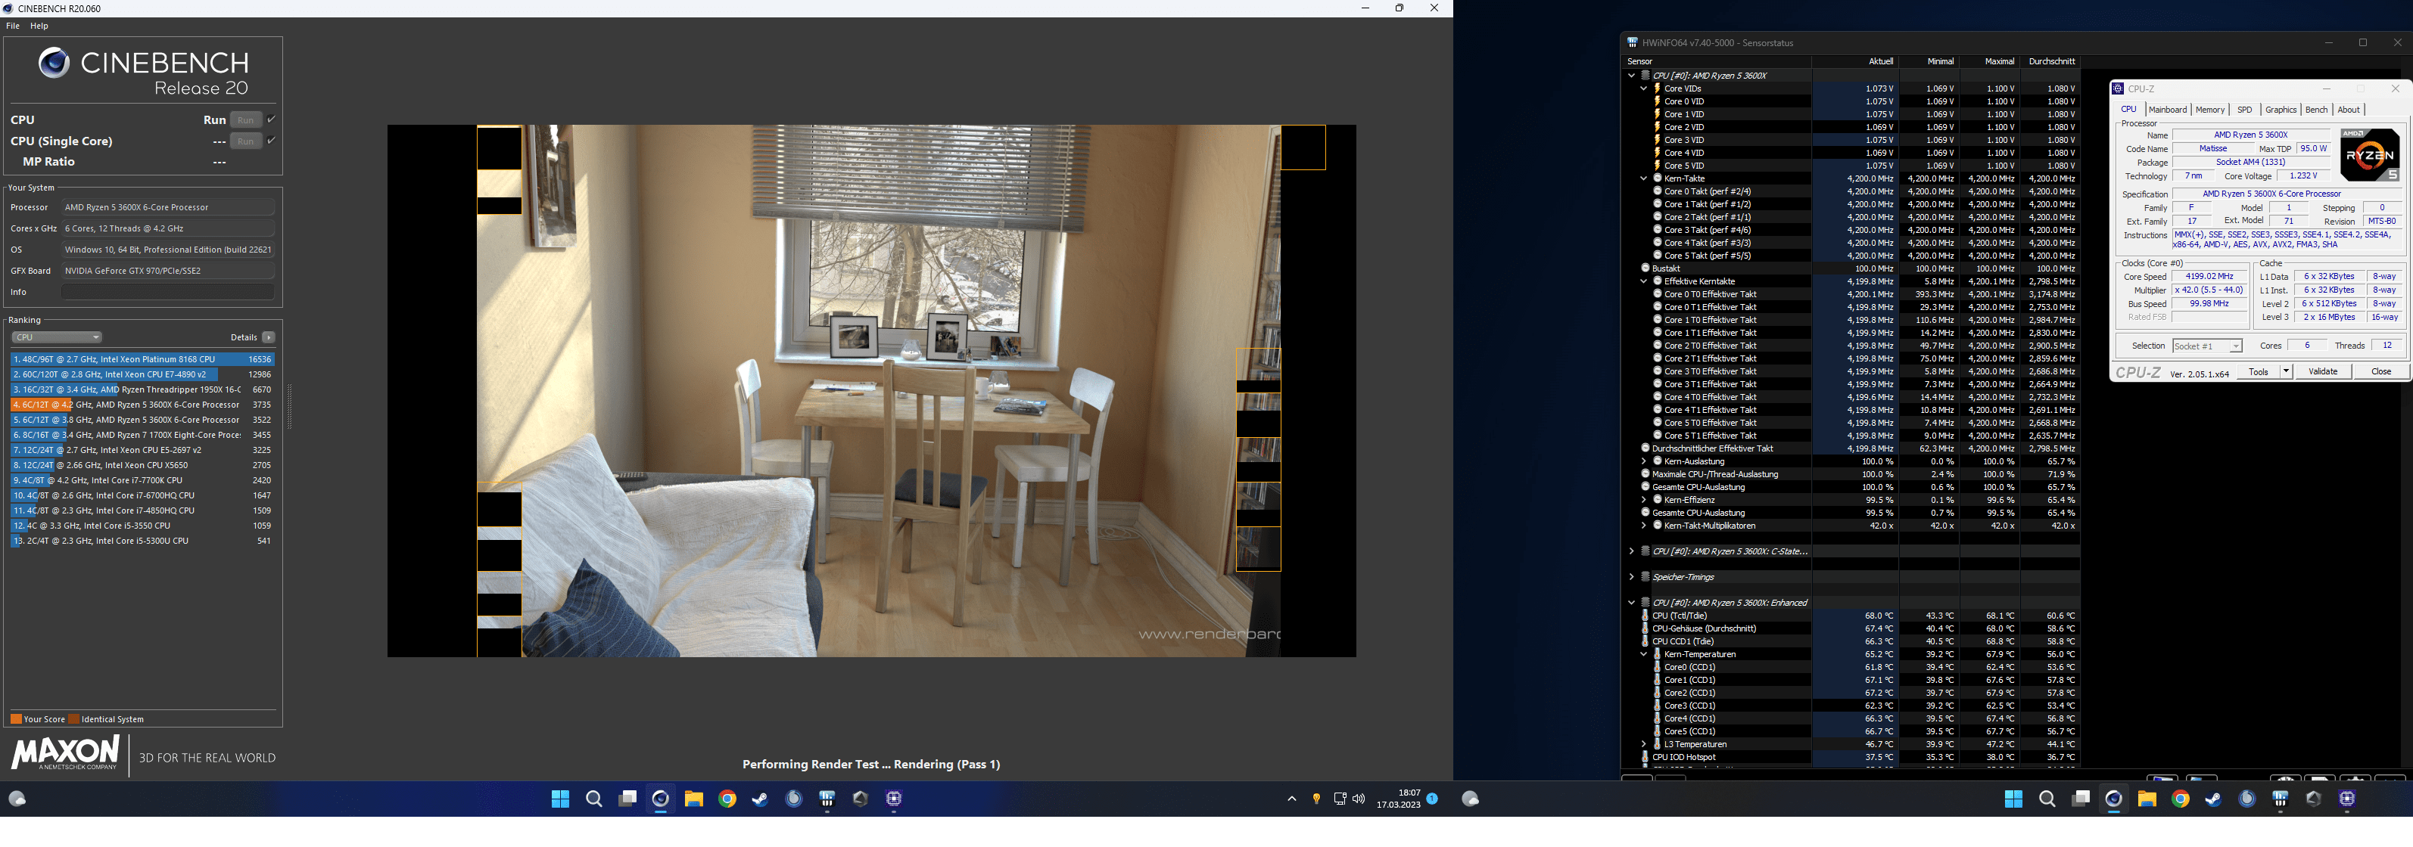This screenshot has width=2413, height=847.
Task: Click the volume icon in system tray
Action: click(x=1358, y=799)
